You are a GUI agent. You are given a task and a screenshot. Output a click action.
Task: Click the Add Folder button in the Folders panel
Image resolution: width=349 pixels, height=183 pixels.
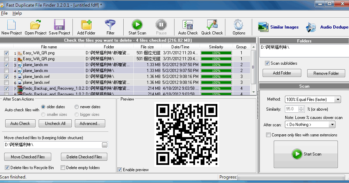[x=282, y=73]
